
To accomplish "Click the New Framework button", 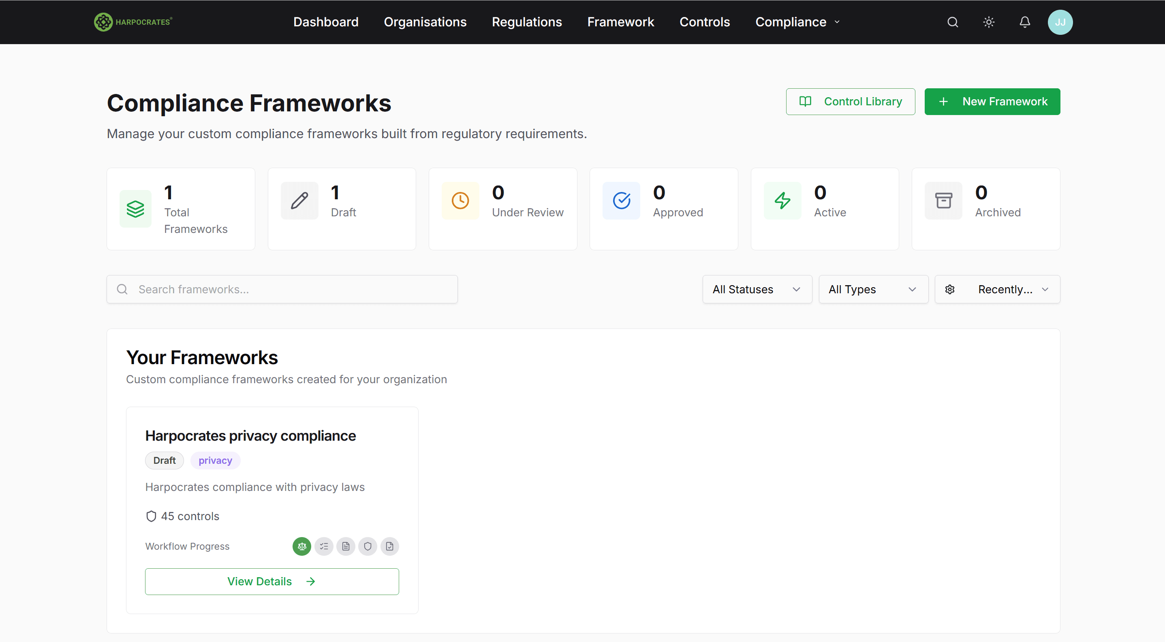I will click(992, 101).
